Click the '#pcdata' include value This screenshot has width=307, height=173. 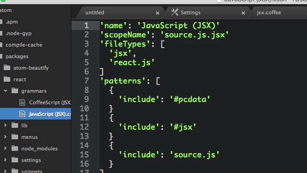(190, 99)
